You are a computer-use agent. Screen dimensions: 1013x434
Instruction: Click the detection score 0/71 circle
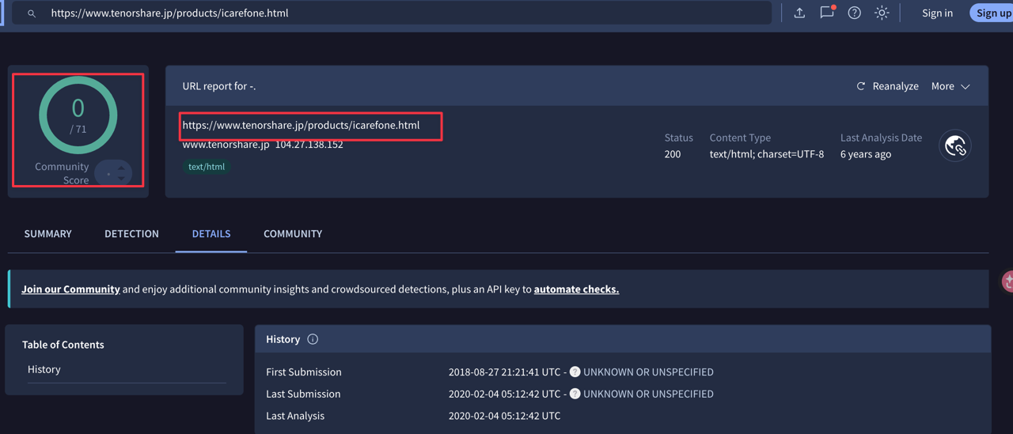pos(78,115)
